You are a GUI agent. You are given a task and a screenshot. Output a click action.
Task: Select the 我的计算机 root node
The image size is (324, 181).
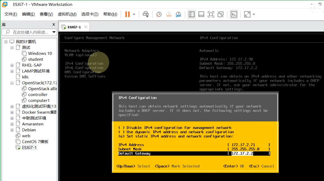click(x=23, y=42)
